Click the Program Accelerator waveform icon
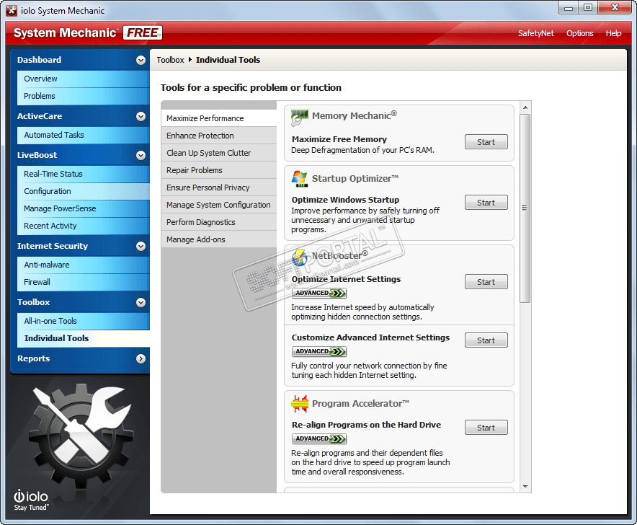The height and width of the screenshot is (525, 637). 300,404
